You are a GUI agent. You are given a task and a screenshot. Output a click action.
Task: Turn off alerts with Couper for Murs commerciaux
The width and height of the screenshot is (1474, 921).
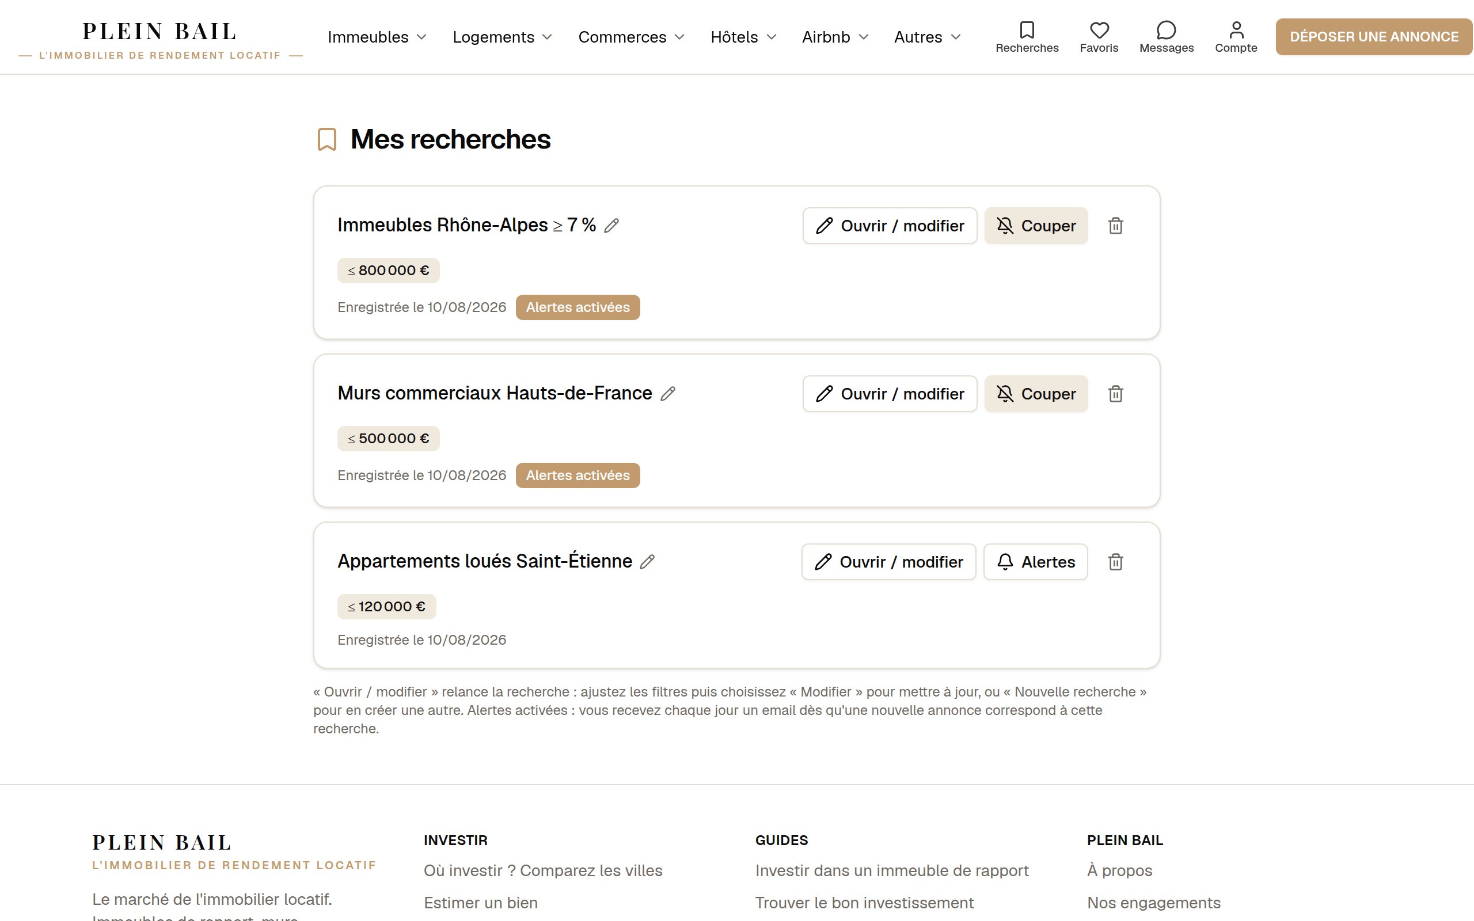pyautogui.click(x=1035, y=394)
